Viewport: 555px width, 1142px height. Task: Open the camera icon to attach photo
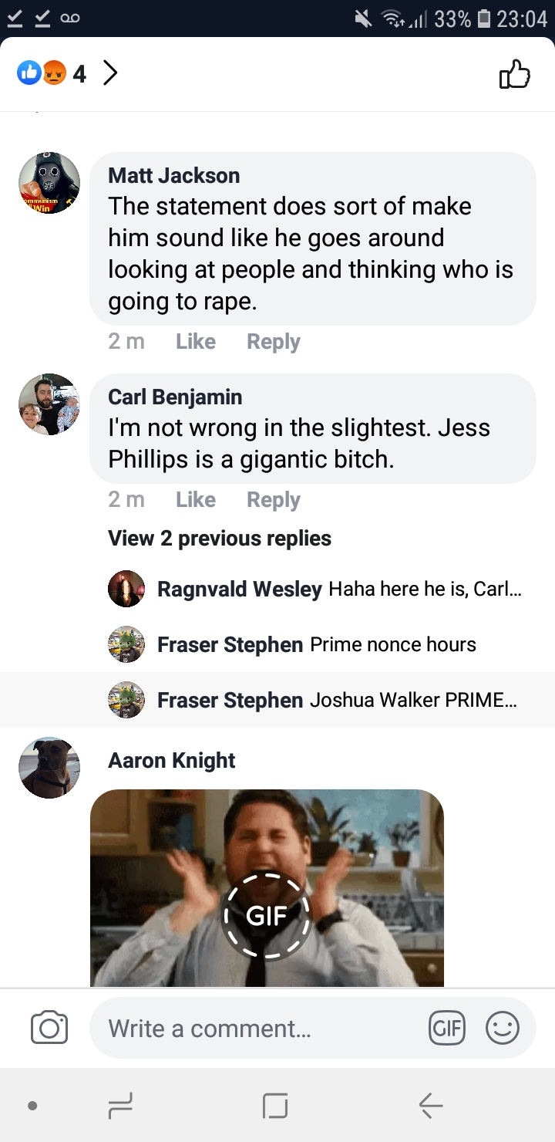pos(49,1028)
